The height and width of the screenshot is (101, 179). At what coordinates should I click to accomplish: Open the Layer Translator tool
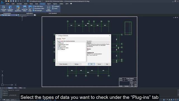coord(49,8)
